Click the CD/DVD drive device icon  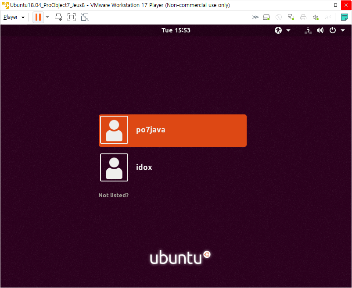[279, 17]
